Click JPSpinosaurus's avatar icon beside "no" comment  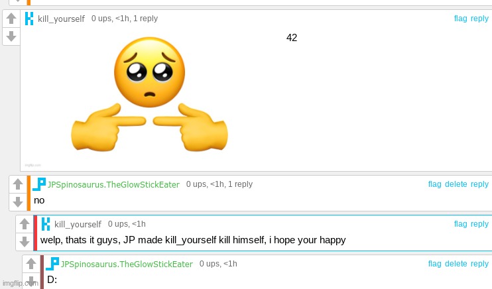click(x=39, y=184)
